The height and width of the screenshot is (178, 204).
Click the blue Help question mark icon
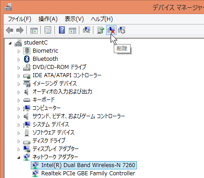[62, 30]
